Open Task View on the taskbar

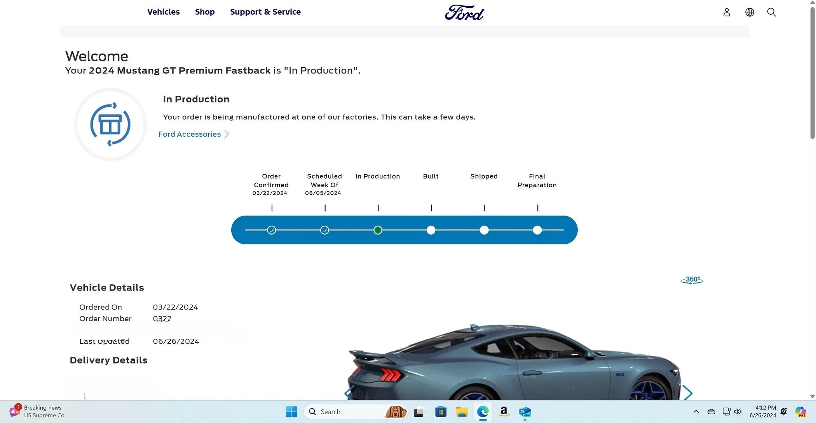(x=418, y=412)
